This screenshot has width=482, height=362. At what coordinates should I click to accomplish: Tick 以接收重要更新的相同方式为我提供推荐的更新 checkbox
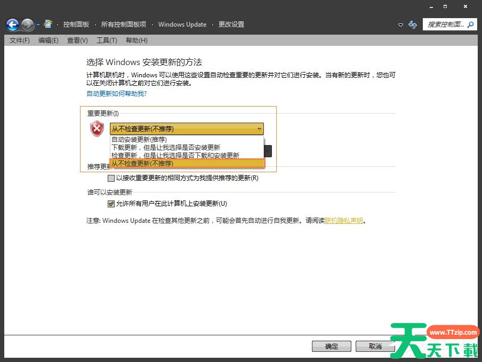point(111,178)
